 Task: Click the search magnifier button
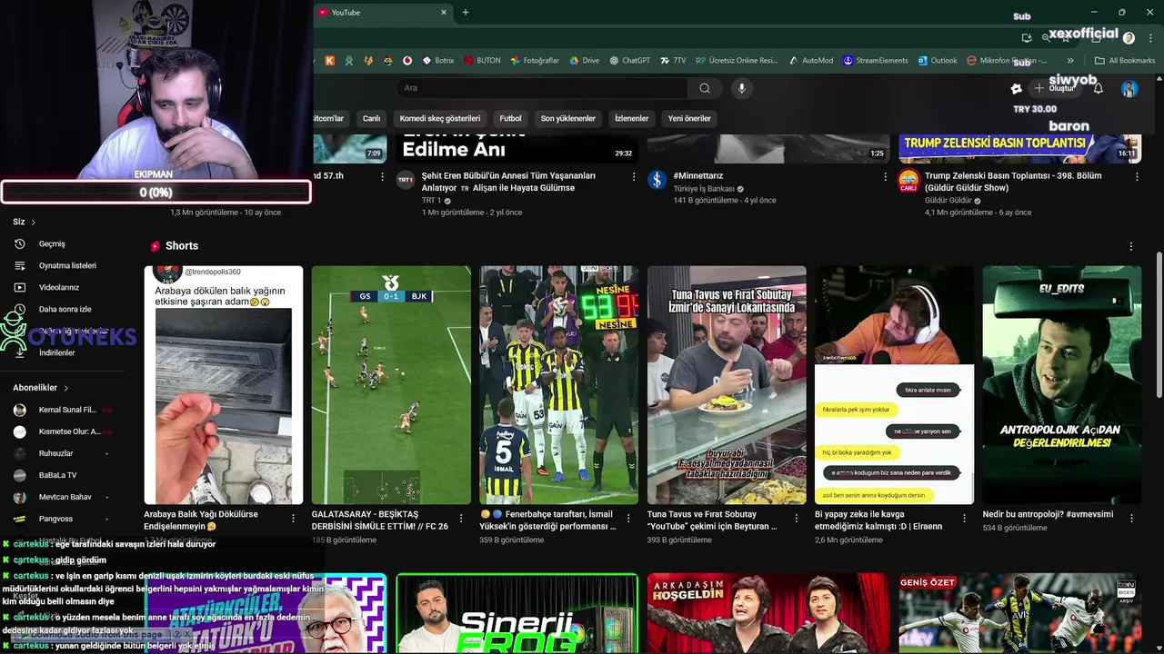pyautogui.click(x=705, y=88)
